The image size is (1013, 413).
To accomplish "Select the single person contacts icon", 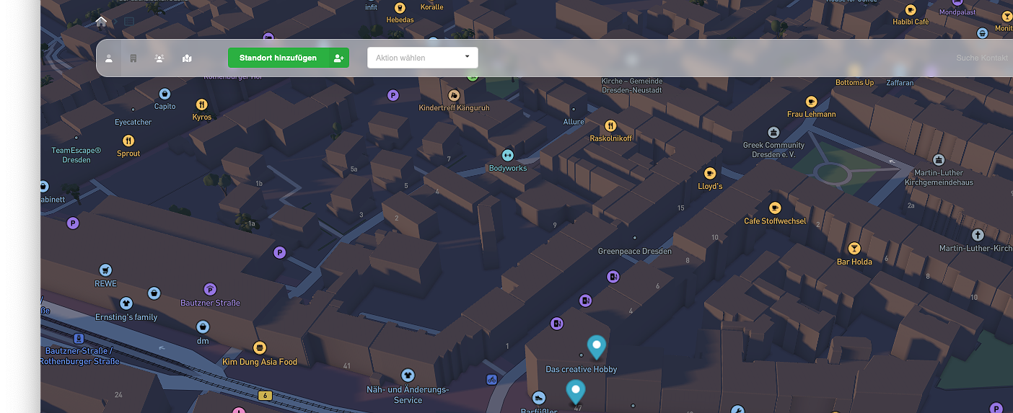I will click(109, 58).
